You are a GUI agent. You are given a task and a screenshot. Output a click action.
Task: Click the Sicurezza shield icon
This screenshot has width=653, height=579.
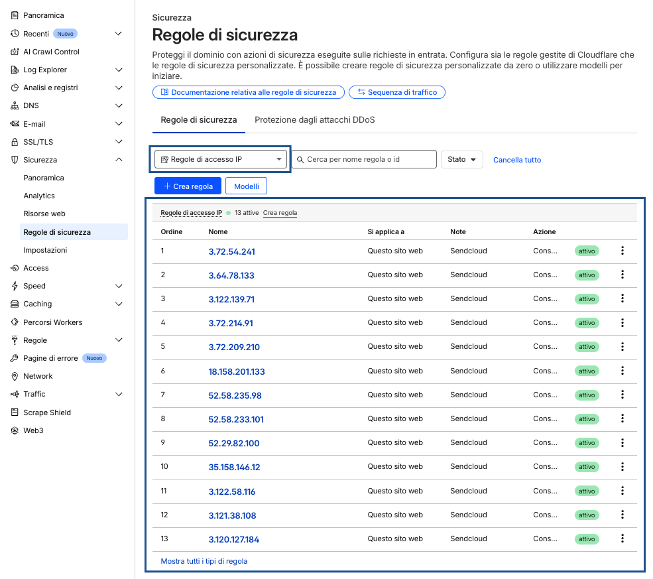click(15, 160)
